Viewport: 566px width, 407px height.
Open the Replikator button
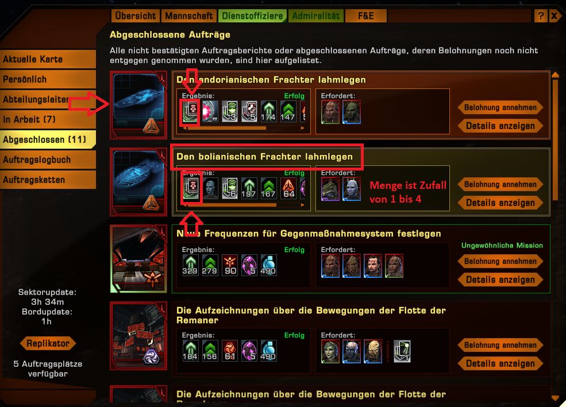48,343
